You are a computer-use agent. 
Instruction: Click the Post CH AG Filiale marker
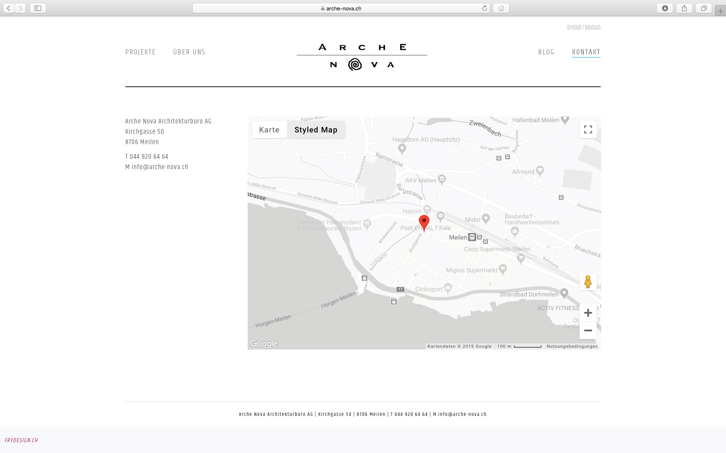click(441, 216)
